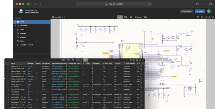
Task: Select the Draftsman tab in the BOM window
Action: click(x=79, y=60)
